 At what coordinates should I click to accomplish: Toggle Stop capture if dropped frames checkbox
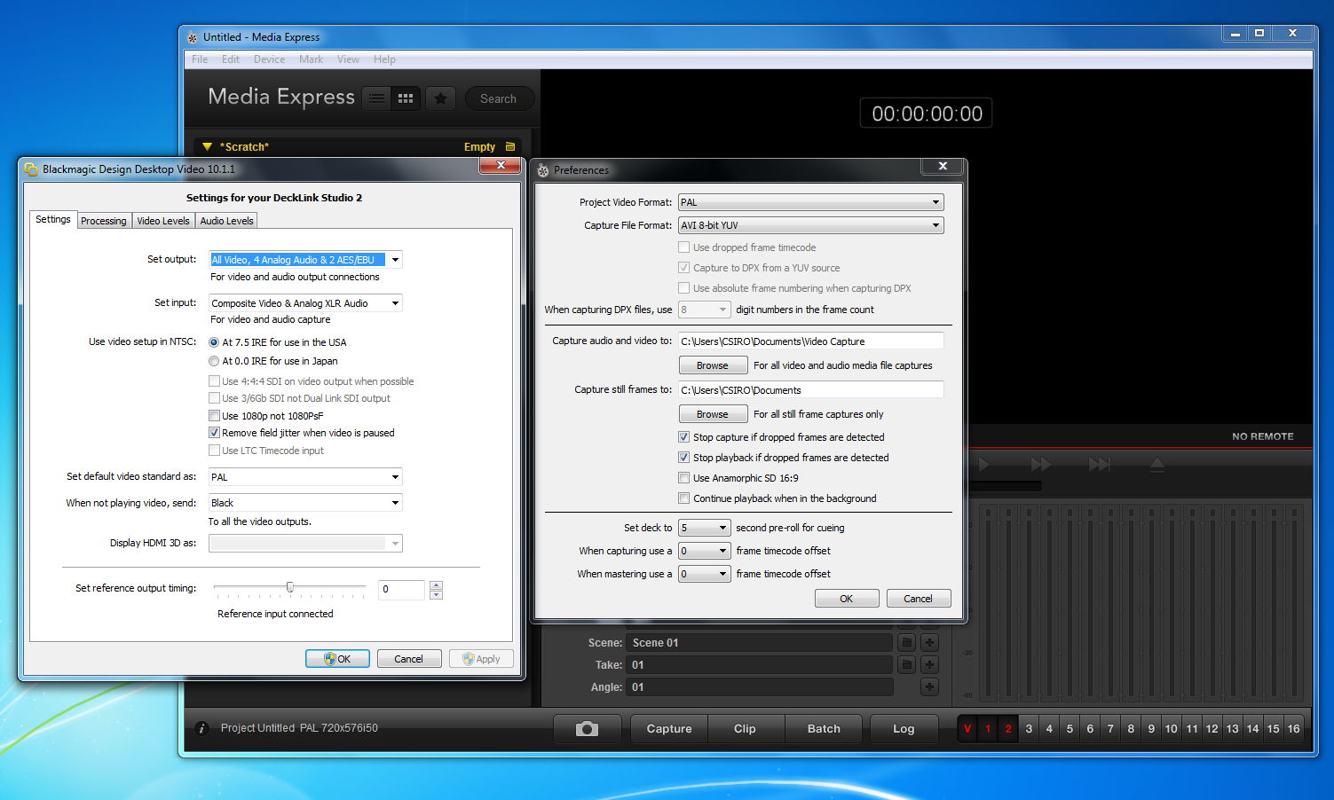point(683,437)
